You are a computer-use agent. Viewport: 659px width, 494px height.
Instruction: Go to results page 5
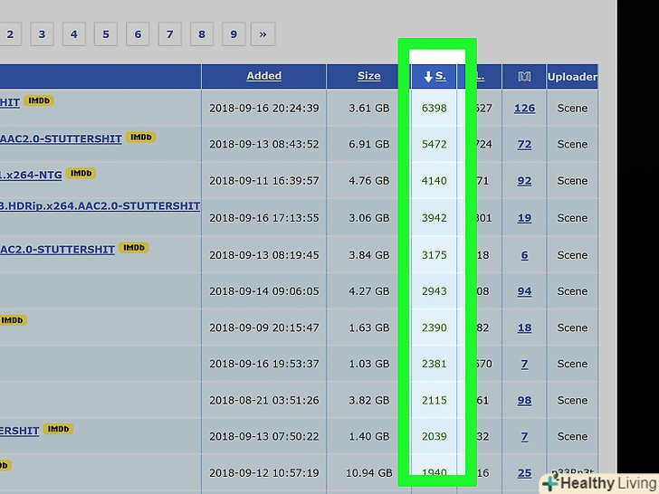click(x=106, y=34)
